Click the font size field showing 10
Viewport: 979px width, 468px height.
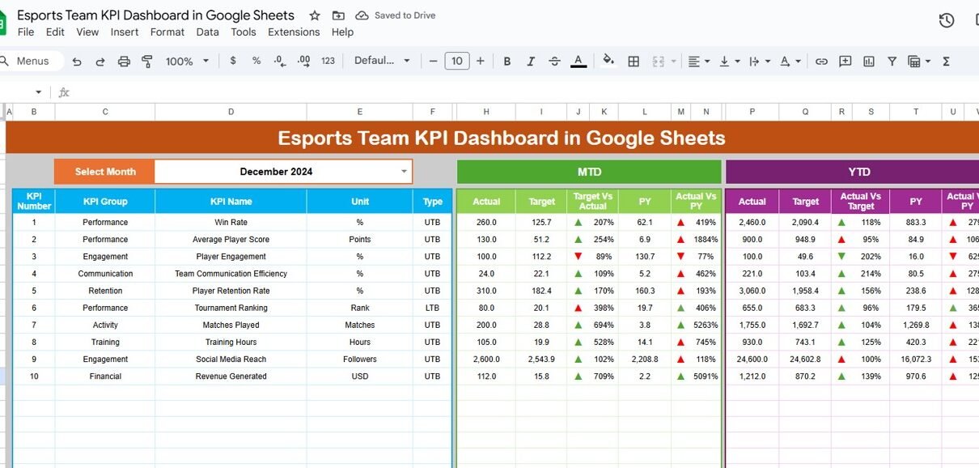pyautogui.click(x=457, y=61)
